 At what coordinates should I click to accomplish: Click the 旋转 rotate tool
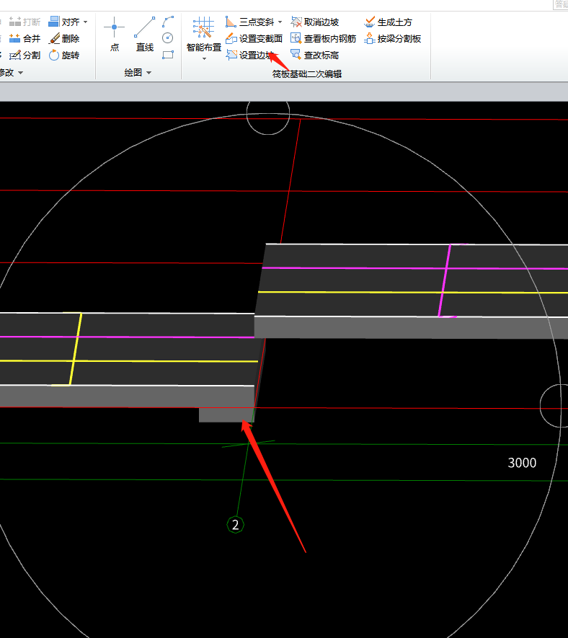pyautogui.click(x=64, y=56)
